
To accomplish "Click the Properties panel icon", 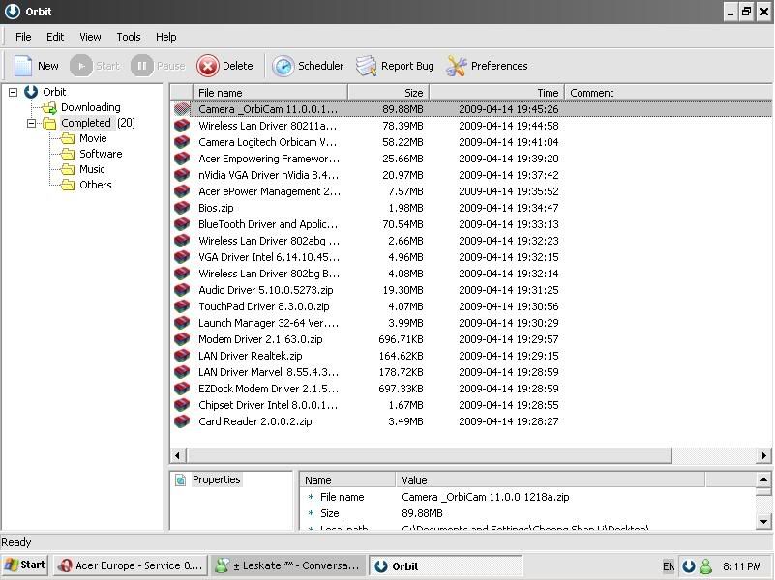I will 181,479.
